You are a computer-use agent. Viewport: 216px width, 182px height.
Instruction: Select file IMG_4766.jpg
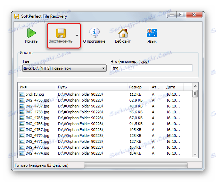pyautogui.click(x=37, y=124)
